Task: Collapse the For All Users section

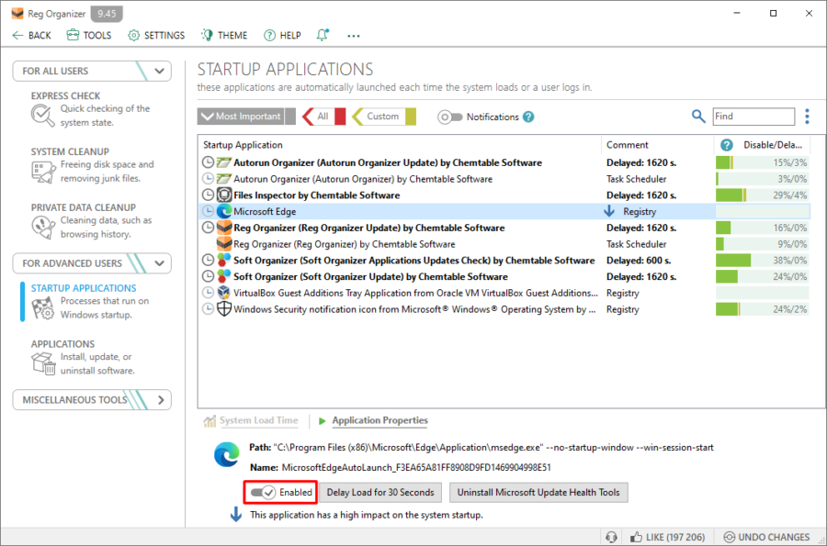Action: (x=159, y=71)
